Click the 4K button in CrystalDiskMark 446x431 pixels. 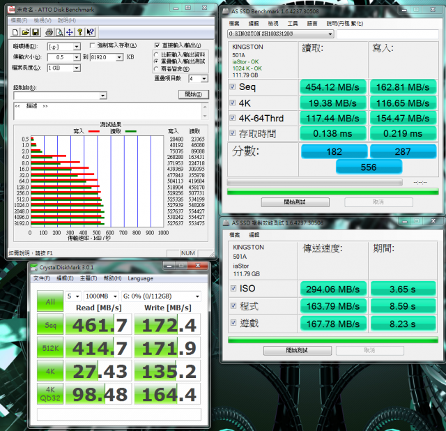50,371
